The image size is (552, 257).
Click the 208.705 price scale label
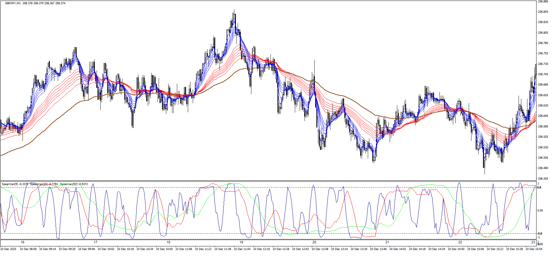(543, 74)
